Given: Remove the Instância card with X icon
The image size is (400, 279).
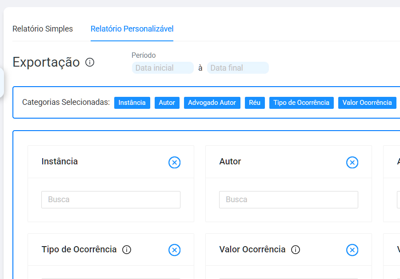Looking at the screenshot, I should (x=175, y=163).
